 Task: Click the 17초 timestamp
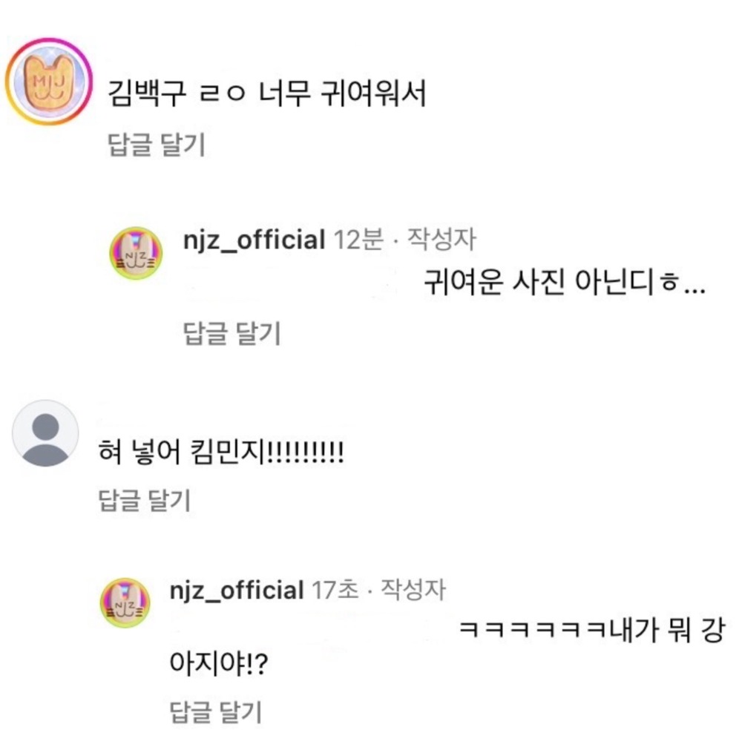click(x=335, y=589)
